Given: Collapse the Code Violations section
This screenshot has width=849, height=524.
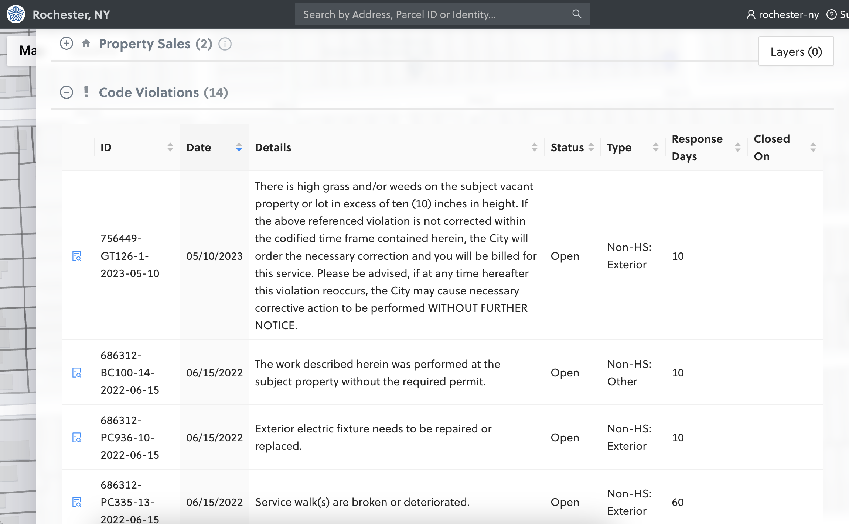Looking at the screenshot, I should point(67,92).
